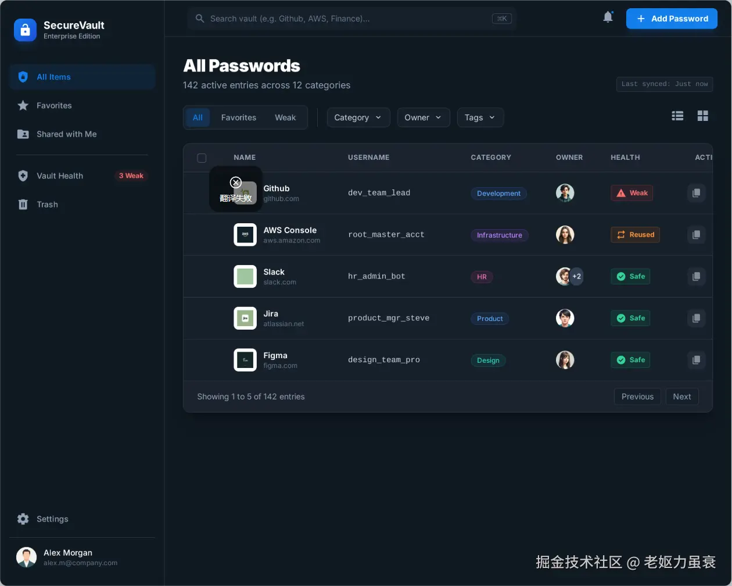732x586 pixels.
Task: Click the HR category tag
Action: point(482,277)
